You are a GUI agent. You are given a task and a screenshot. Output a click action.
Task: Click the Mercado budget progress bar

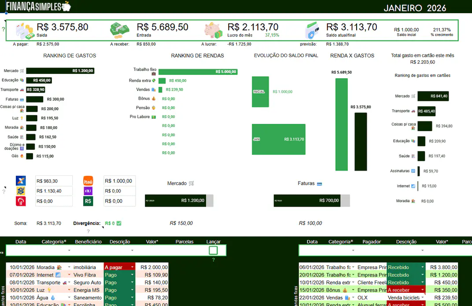[179, 200]
